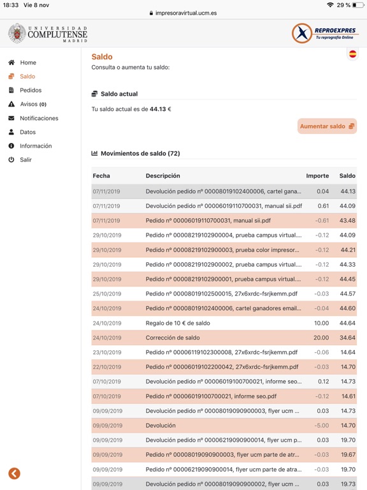Select row Pedido nº 0000601910070021, informe seo.pdf
The width and height of the screenshot is (367, 490).
[x=224, y=396]
